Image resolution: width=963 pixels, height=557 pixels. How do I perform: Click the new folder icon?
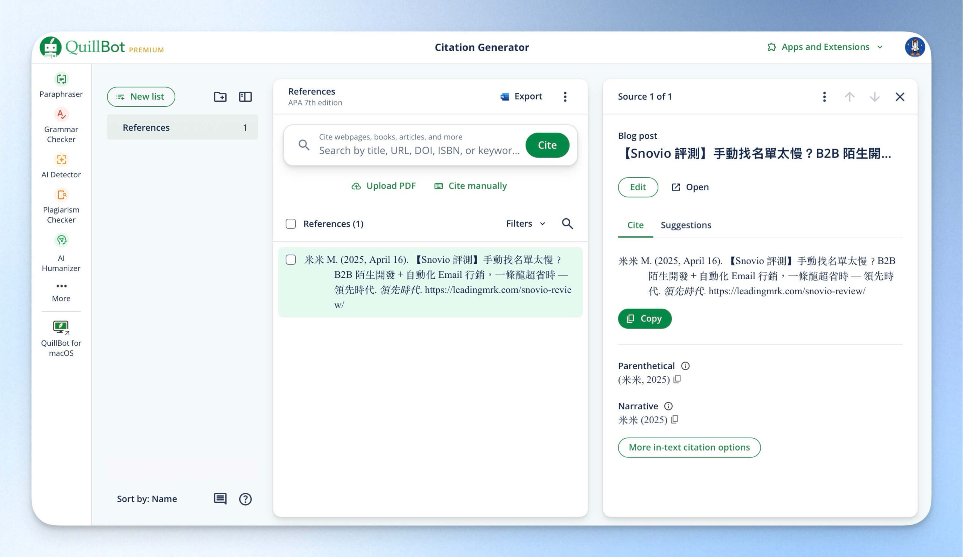[220, 97]
